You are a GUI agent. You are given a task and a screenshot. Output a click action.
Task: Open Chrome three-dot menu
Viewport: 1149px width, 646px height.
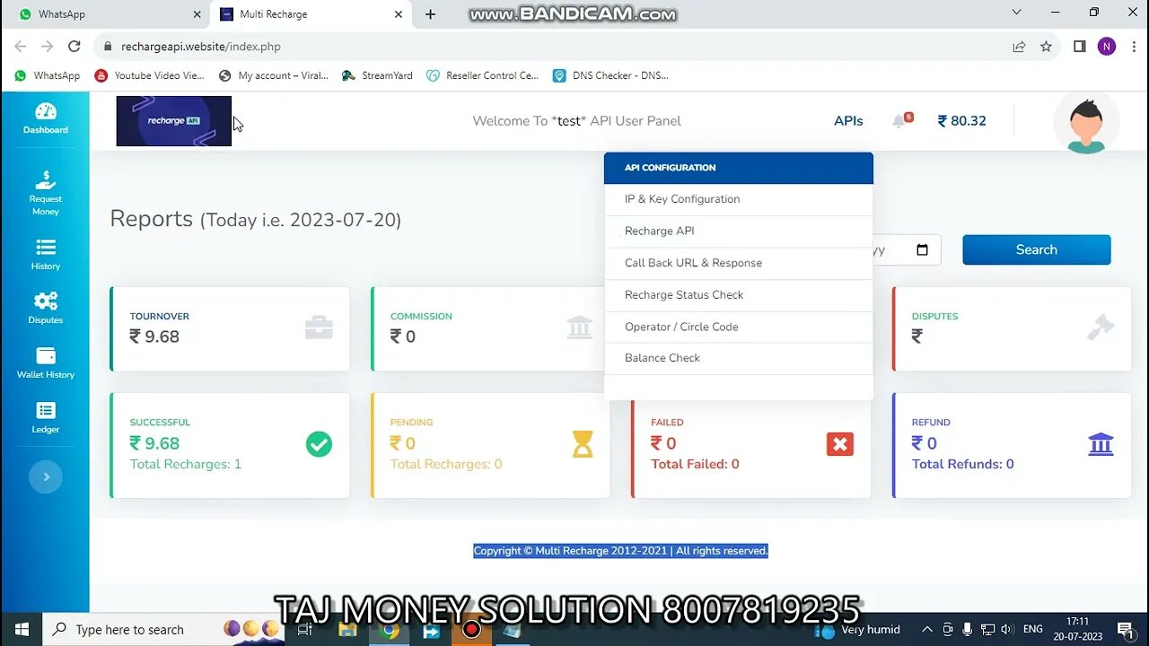(x=1133, y=47)
